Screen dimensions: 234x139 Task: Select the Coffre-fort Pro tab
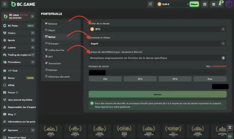pos(61,50)
